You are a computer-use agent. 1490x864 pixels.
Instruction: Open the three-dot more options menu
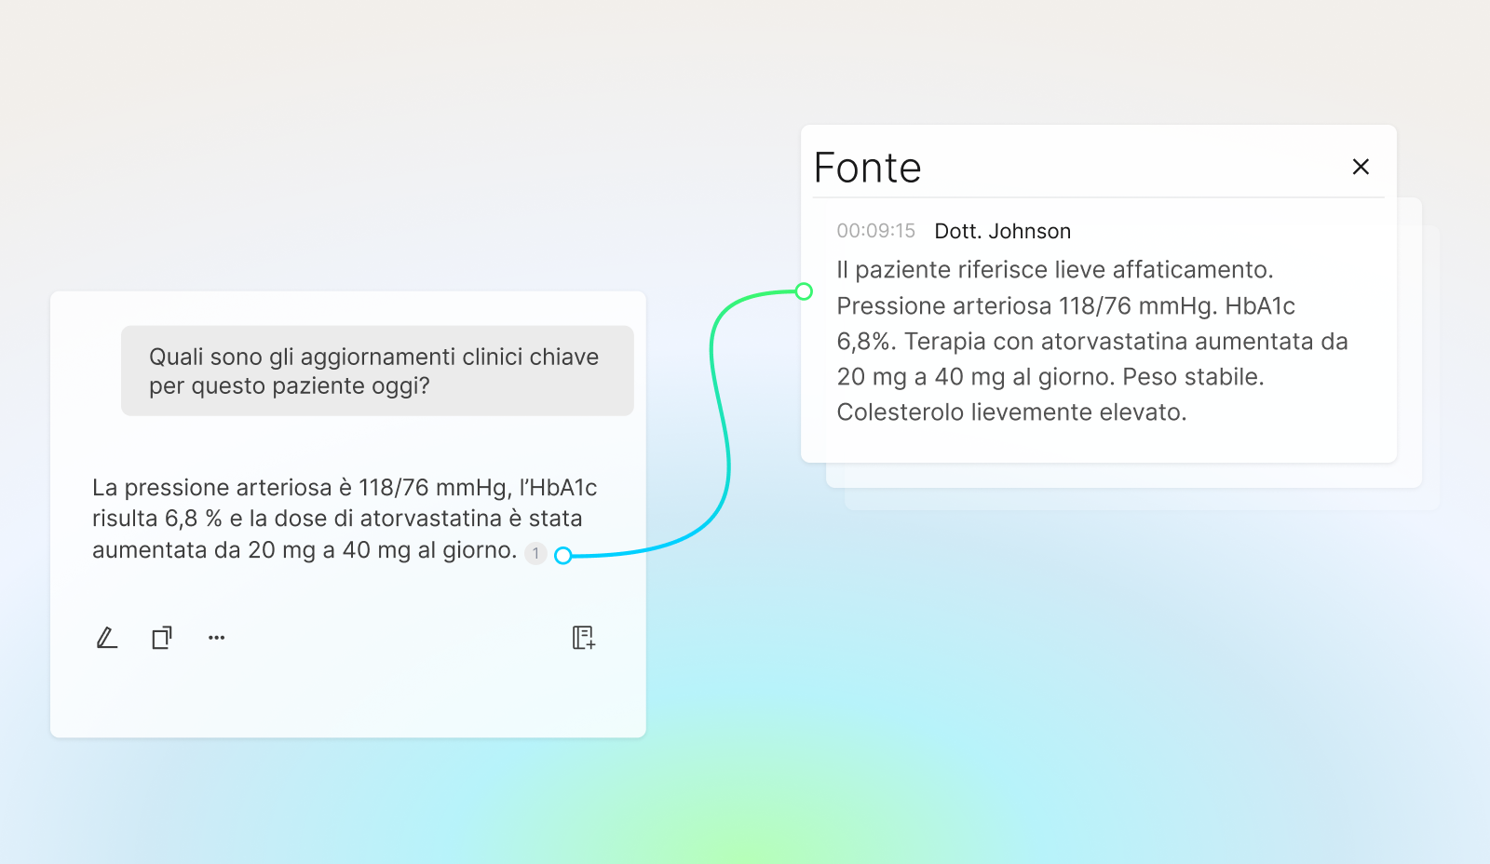[x=217, y=638]
